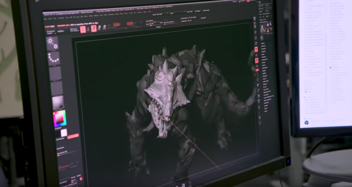
Task: Click the BPR render icon atop right shelf
Action: (254, 19)
